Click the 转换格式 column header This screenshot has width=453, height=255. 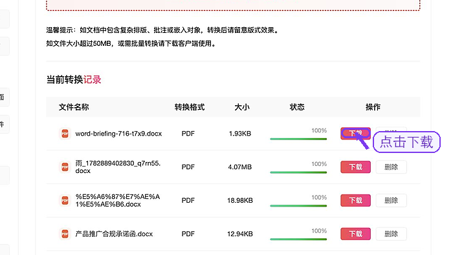tap(190, 107)
